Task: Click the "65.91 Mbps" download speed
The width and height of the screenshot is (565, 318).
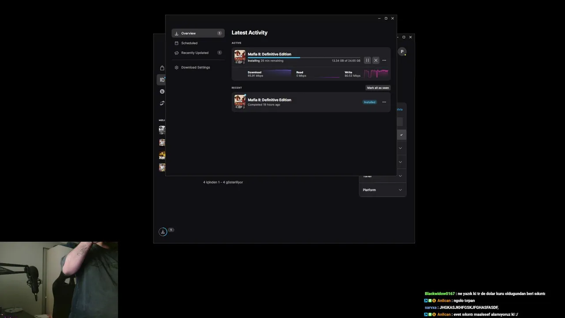Action: tap(255, 76)
